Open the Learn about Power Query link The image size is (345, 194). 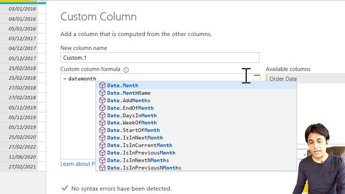(78, 164)
